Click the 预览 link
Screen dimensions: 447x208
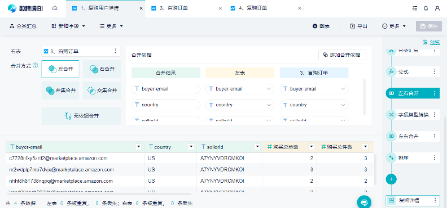[431, 43]
